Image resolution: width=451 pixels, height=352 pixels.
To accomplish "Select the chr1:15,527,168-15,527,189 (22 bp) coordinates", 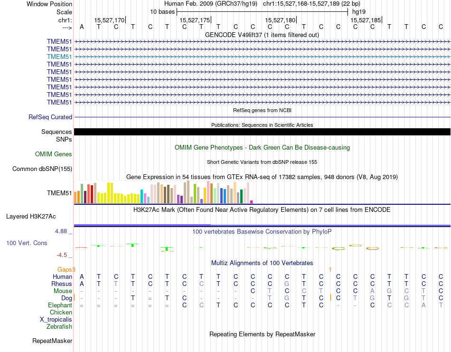I will coord(311,4).
